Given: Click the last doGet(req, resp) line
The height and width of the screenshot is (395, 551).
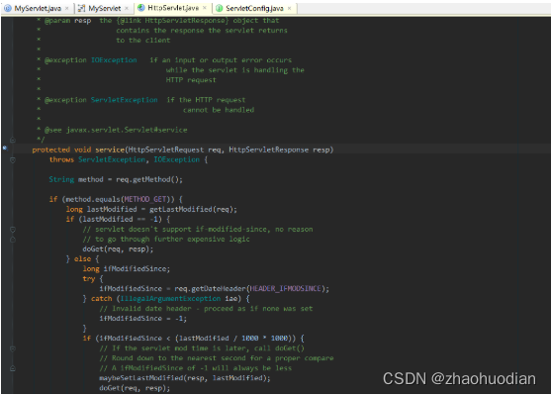Looking at the screenshot, I should tap(135, 388).
